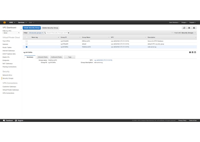Viewport: 200px width, 142px height.
Task: Switch to the Summary tab
Action: point(30,57)
